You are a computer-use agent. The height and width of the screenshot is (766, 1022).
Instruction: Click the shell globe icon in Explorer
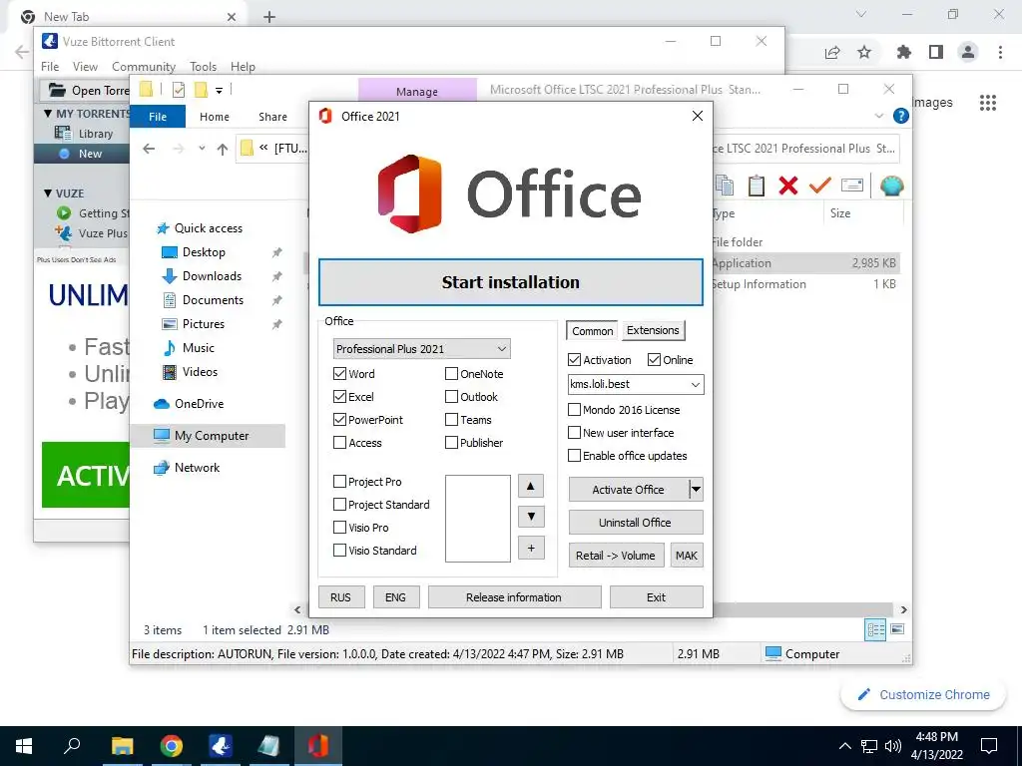click(891, 187)
